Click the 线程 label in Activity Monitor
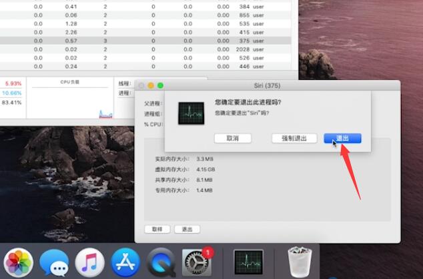Image resolution: width=423 pixels, height=279 pixels. (x=125, y=83)
